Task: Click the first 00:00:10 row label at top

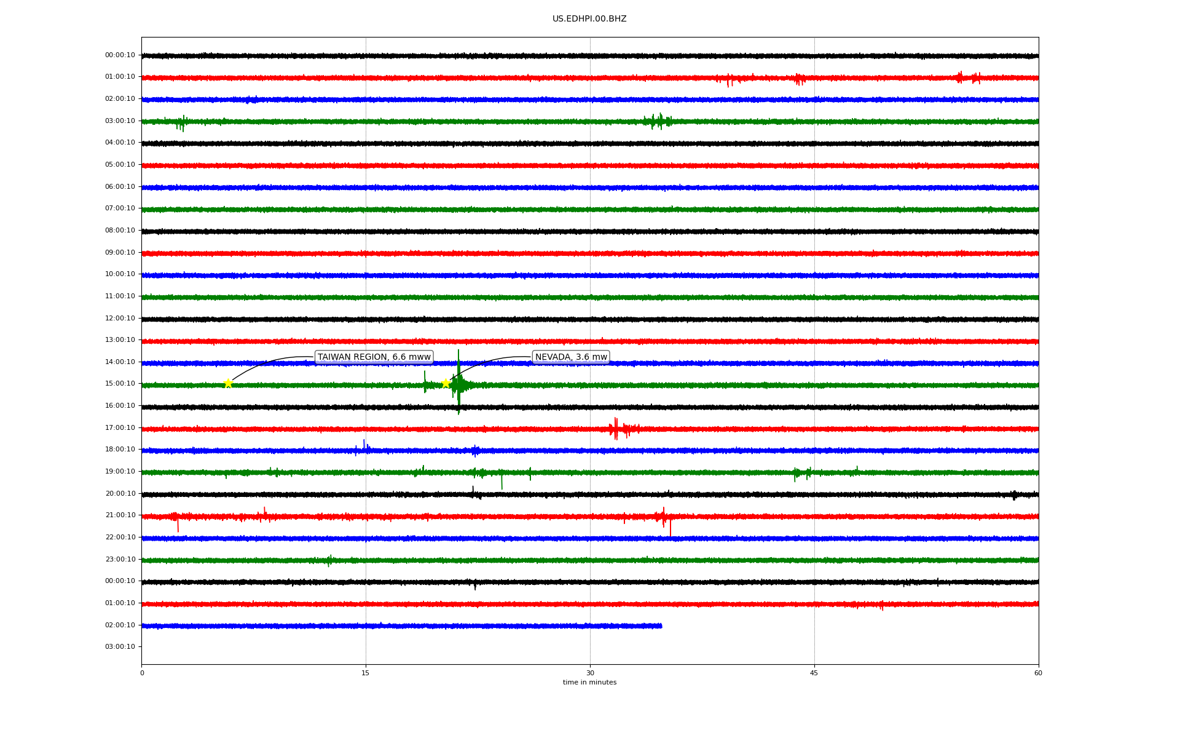Action: point(120,55)
